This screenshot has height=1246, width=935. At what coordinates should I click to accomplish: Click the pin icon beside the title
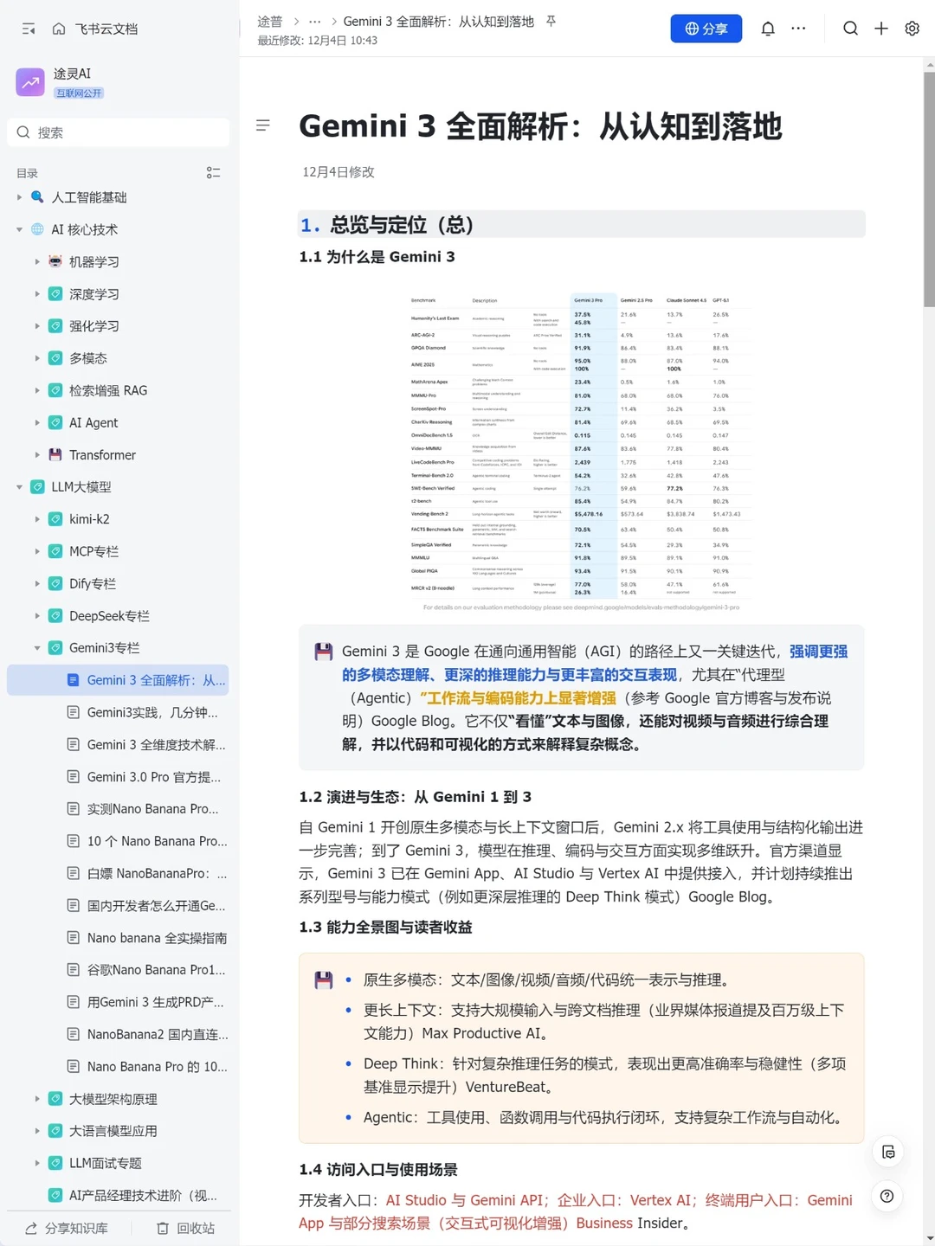tap(551, 22)
